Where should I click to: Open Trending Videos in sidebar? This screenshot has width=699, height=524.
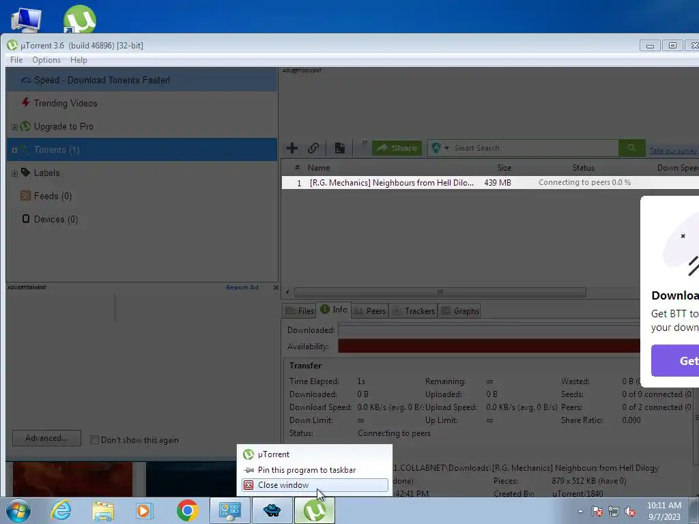coord(66,104)
